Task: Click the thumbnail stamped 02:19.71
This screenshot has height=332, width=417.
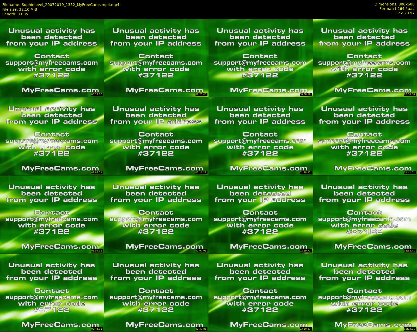Action: 261,214
